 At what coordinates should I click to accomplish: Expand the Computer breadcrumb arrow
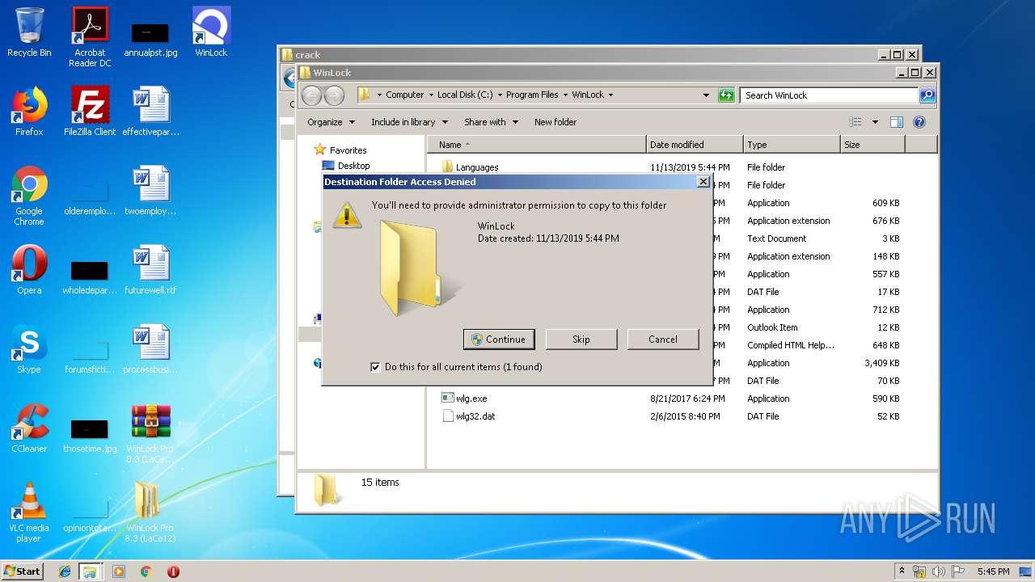tap(431, 95)
